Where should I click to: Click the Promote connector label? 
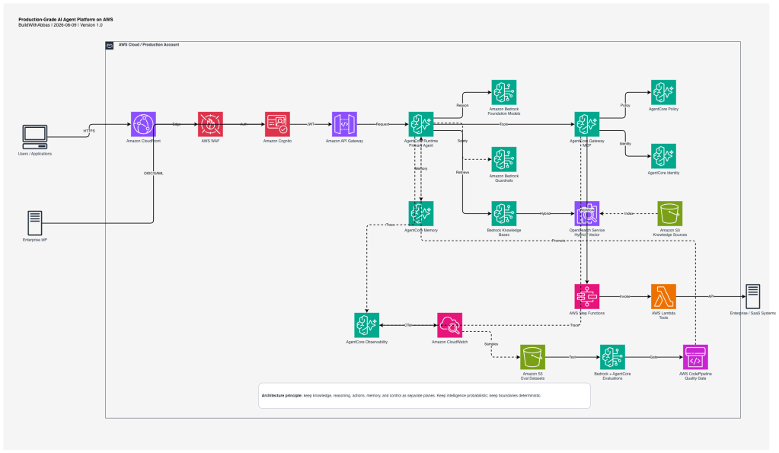(x=558, y=241)
